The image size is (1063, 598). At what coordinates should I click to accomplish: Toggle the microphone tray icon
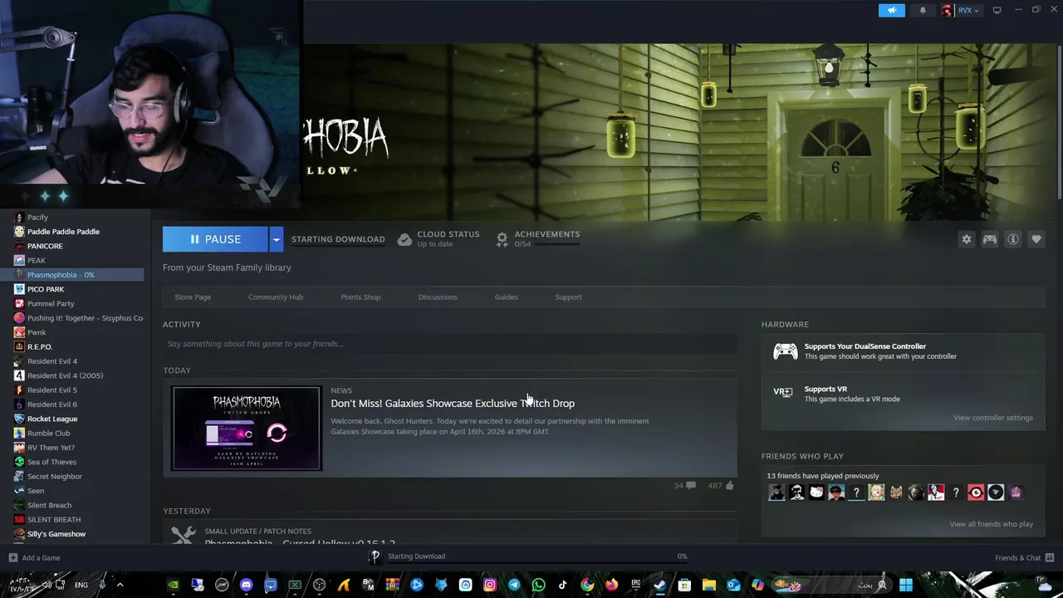pyautogui.click(x=101, y=585)
